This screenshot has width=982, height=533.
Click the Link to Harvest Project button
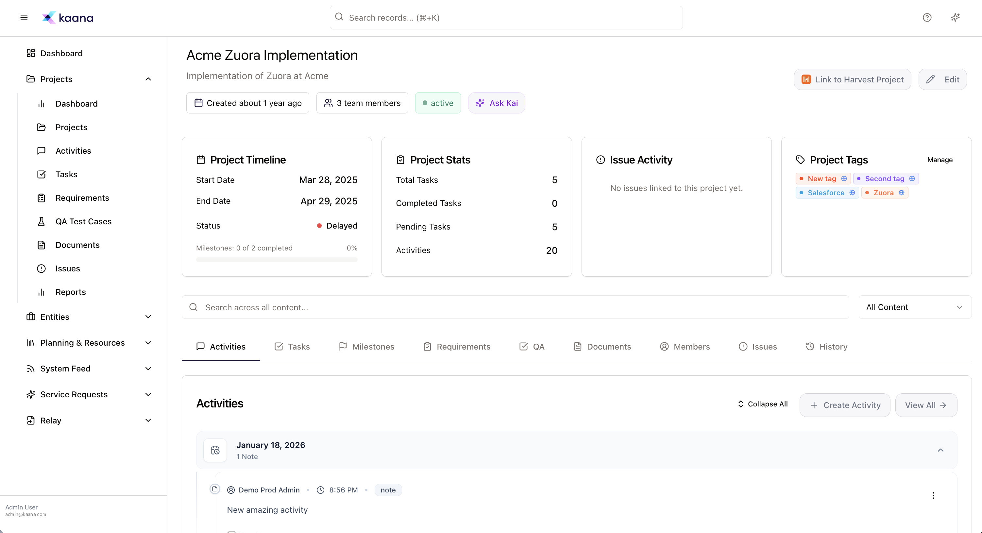click(x=852, y=79)
